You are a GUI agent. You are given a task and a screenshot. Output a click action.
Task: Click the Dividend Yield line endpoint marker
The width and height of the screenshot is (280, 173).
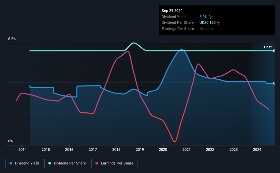[274, 83]
